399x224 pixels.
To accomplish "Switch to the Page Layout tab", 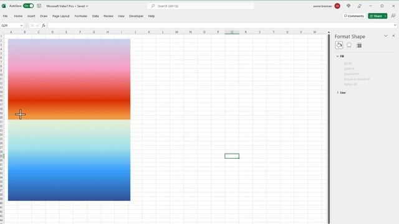I will pos(61,16).
